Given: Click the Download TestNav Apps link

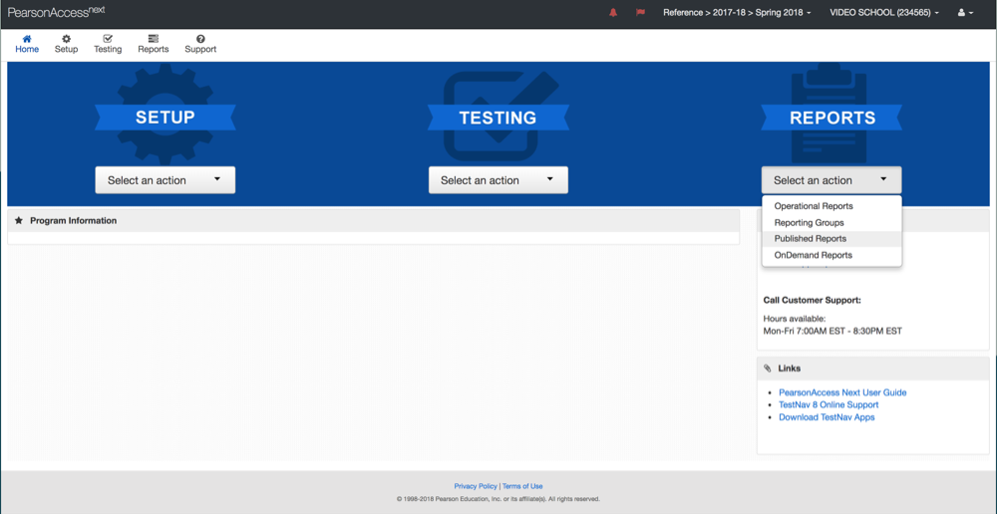Looking at the screenshot, I should click(x=827, y=417).
